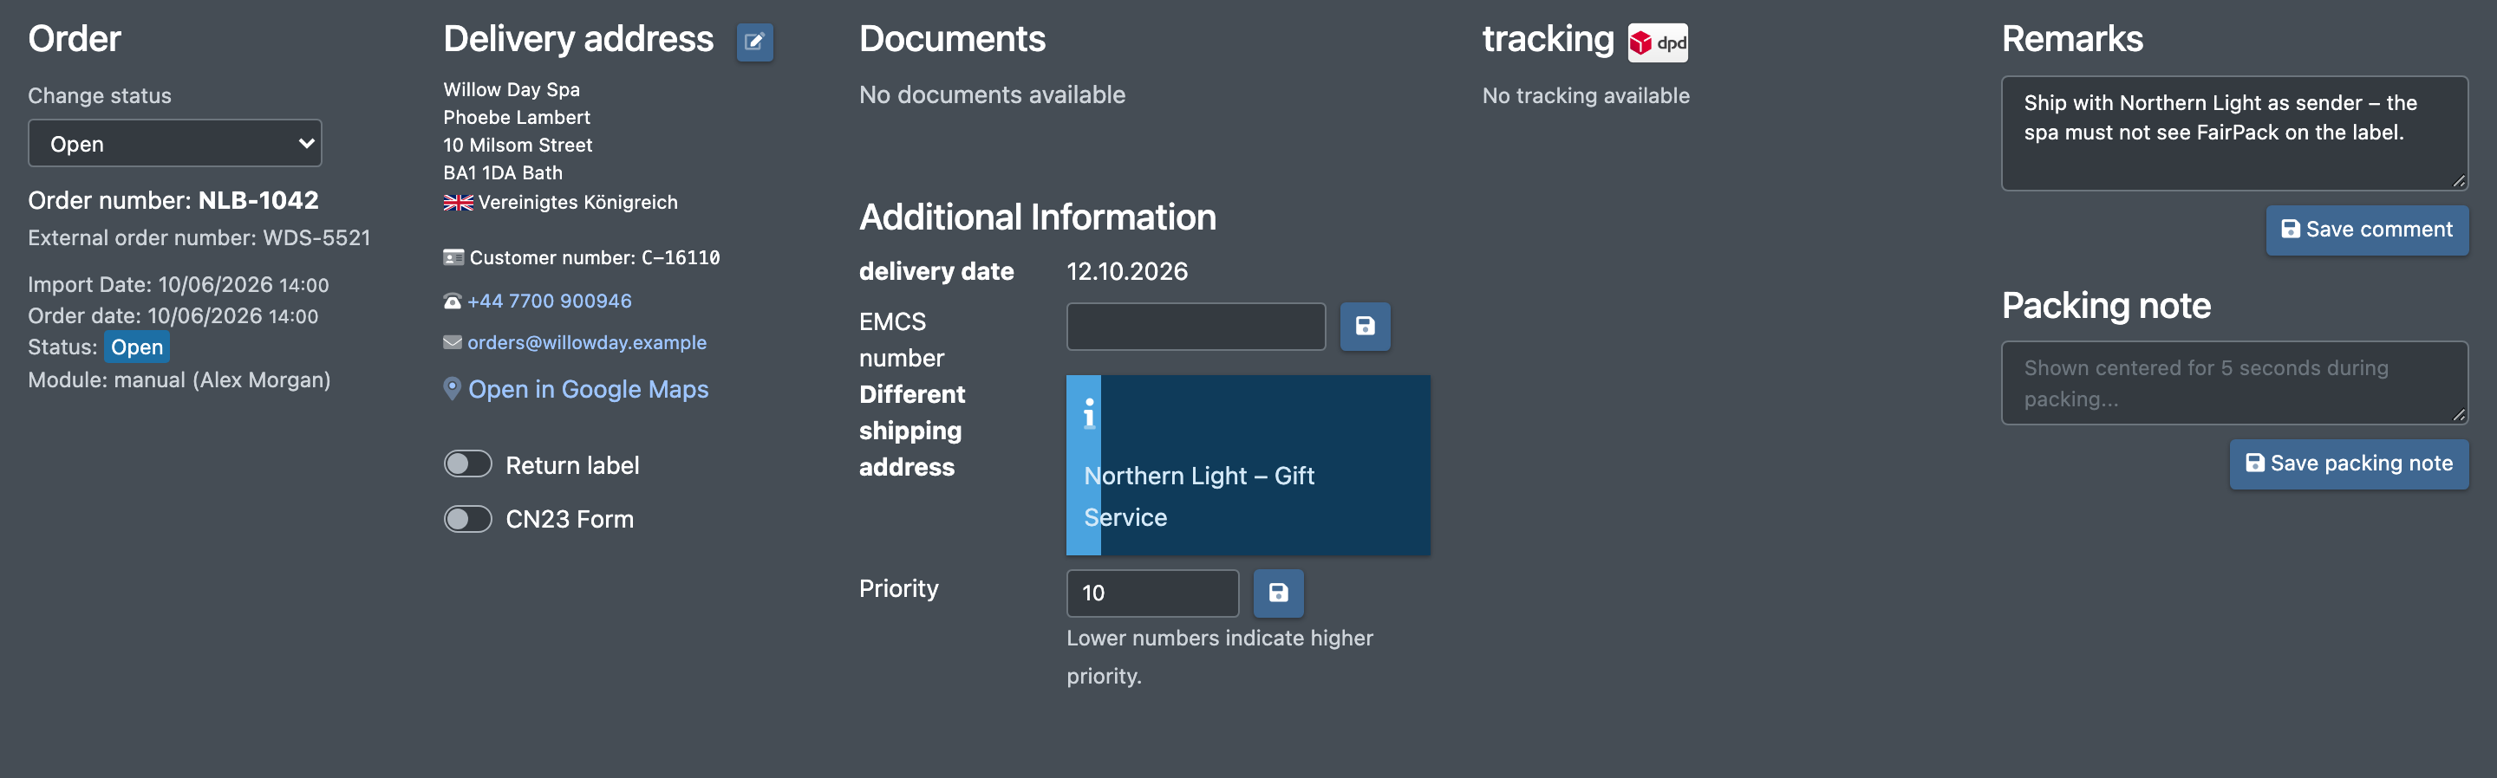This screenshot has height=778, width=2497.
Task: Edit delivery address with pencil icon
Action: pos(754,42)
